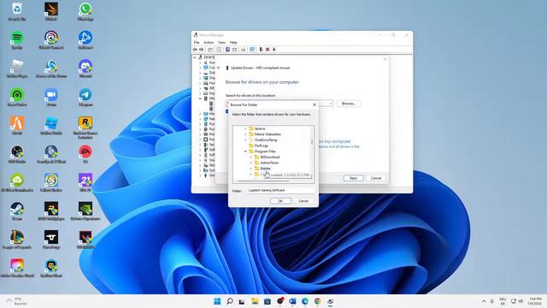547x308 pixels.
Task: Click the Scan for hardware changes monitor icon
Action: [x=252, y=50]
